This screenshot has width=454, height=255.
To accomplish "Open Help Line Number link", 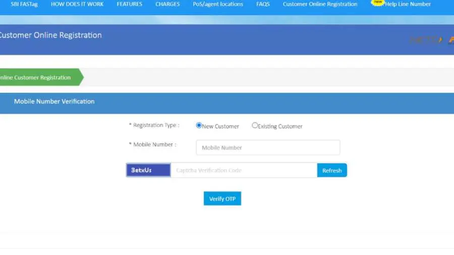I will (x=408, y=5).
